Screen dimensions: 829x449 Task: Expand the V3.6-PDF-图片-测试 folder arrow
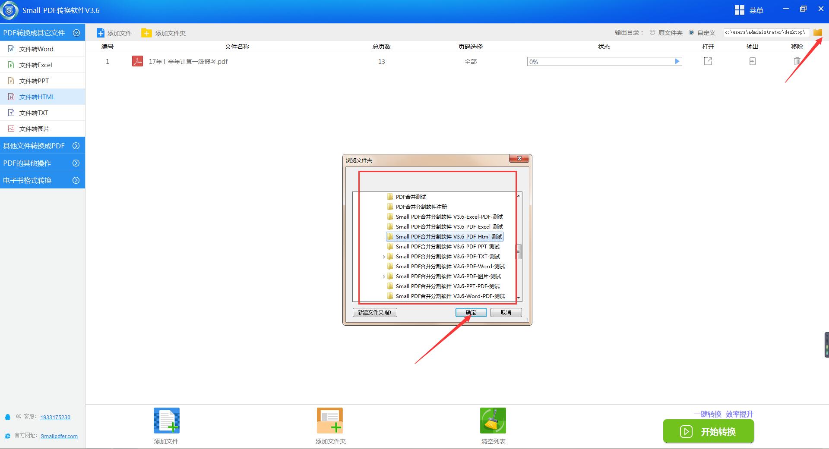point(383,276)
